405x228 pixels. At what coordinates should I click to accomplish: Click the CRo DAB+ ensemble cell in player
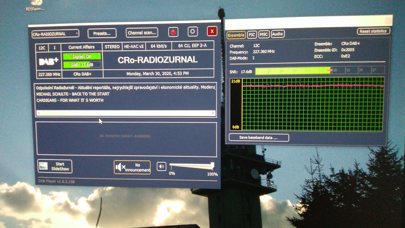click(x=82, y=74)
